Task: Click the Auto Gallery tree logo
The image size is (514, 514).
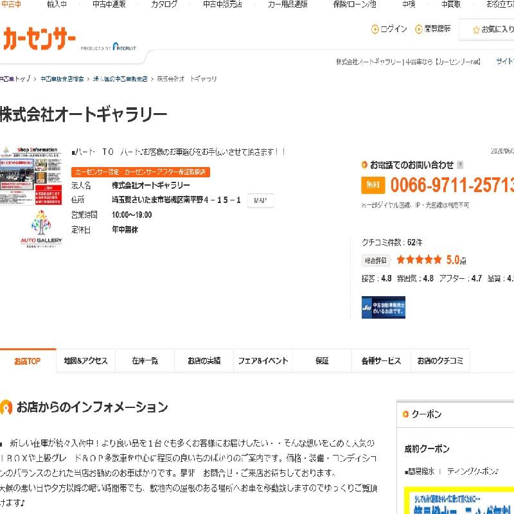Action: [x=41, y=229]
